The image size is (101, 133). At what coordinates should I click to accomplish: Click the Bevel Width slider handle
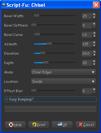click(37, 16)
